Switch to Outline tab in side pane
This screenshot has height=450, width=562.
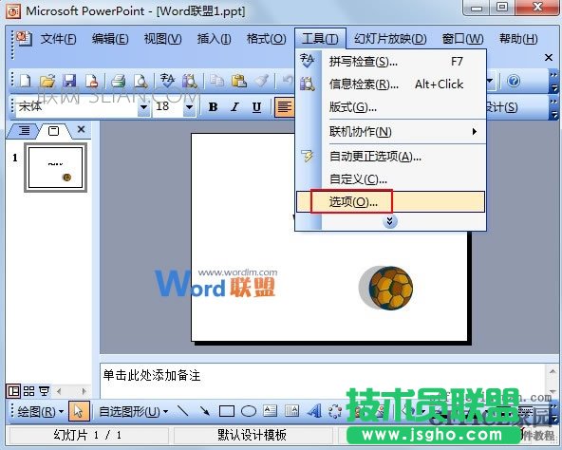tap(25, 130)
